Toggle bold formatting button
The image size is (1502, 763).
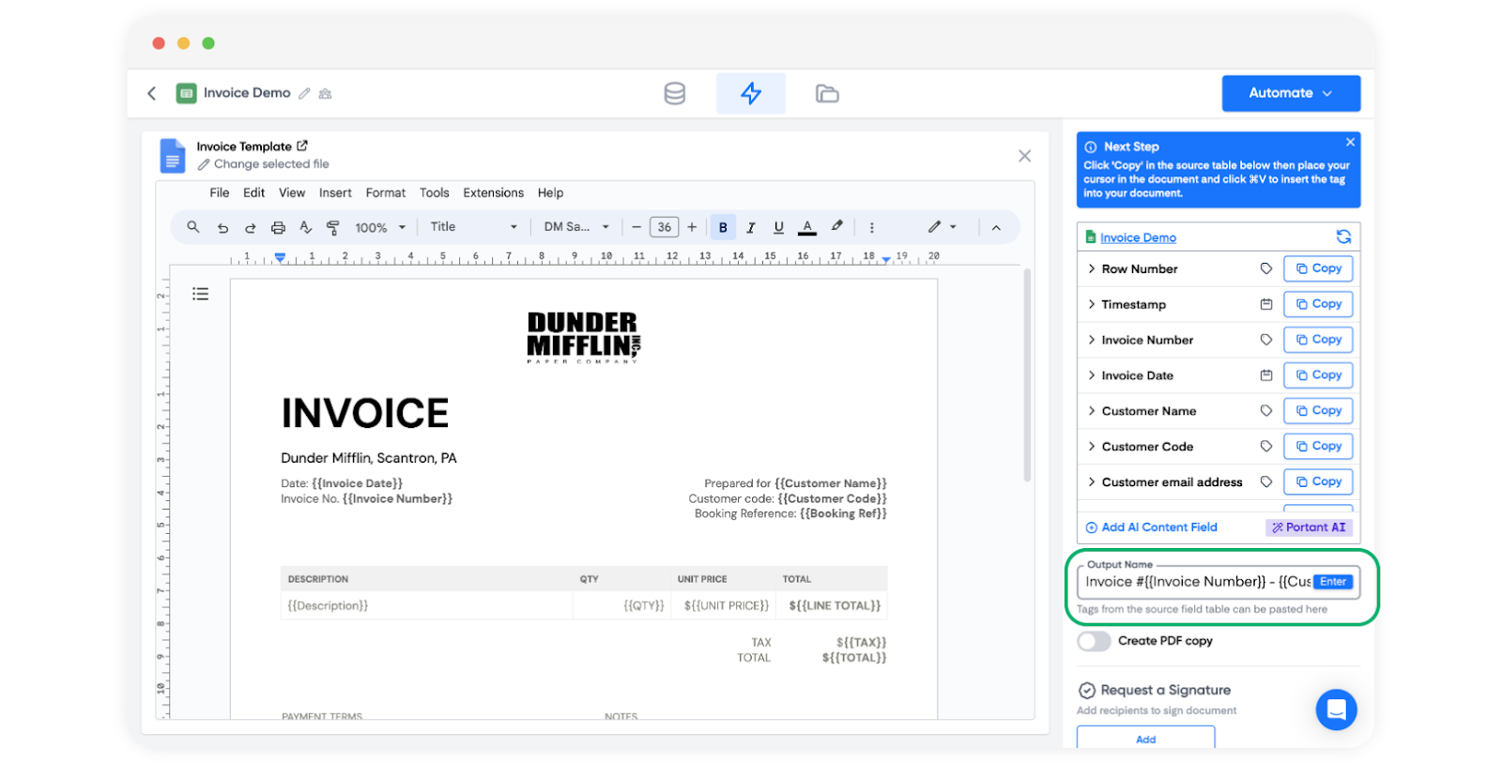723,227
